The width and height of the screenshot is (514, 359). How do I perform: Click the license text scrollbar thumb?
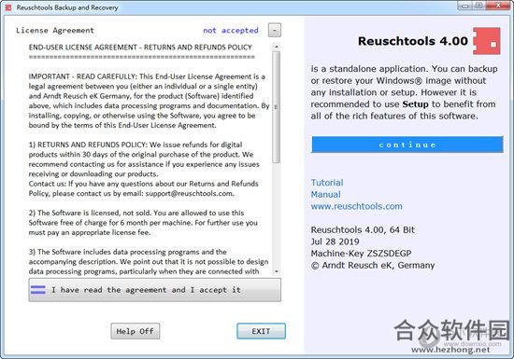click(276, 107)
